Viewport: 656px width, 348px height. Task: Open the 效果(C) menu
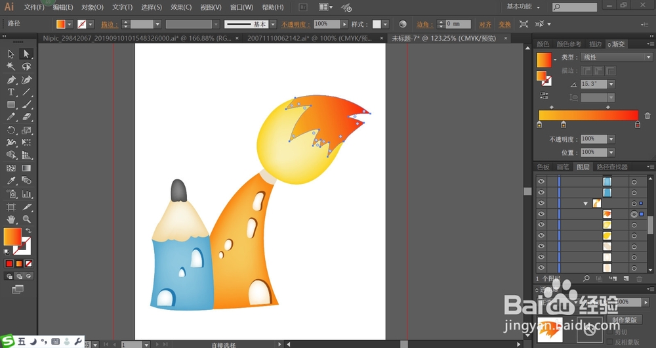pos(181,7)
